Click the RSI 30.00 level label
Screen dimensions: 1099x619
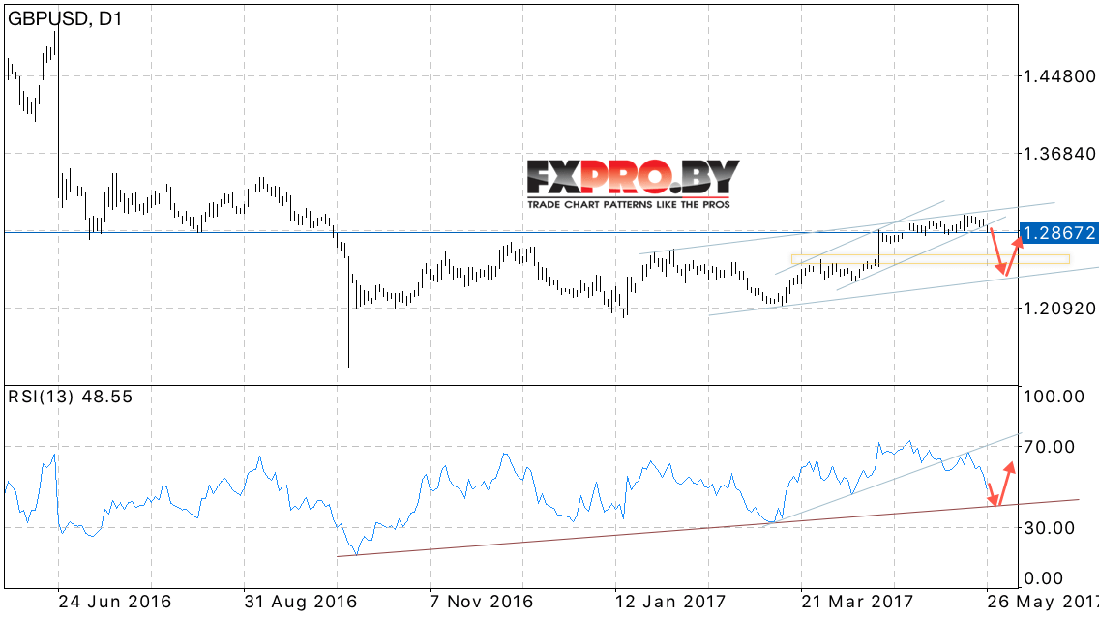pyautogui.click(x=1050, y=528)
